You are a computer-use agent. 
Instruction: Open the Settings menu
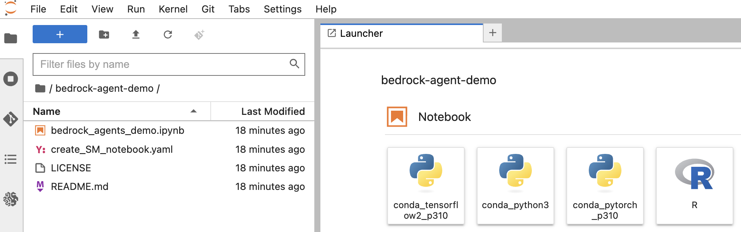coord(283,9)
